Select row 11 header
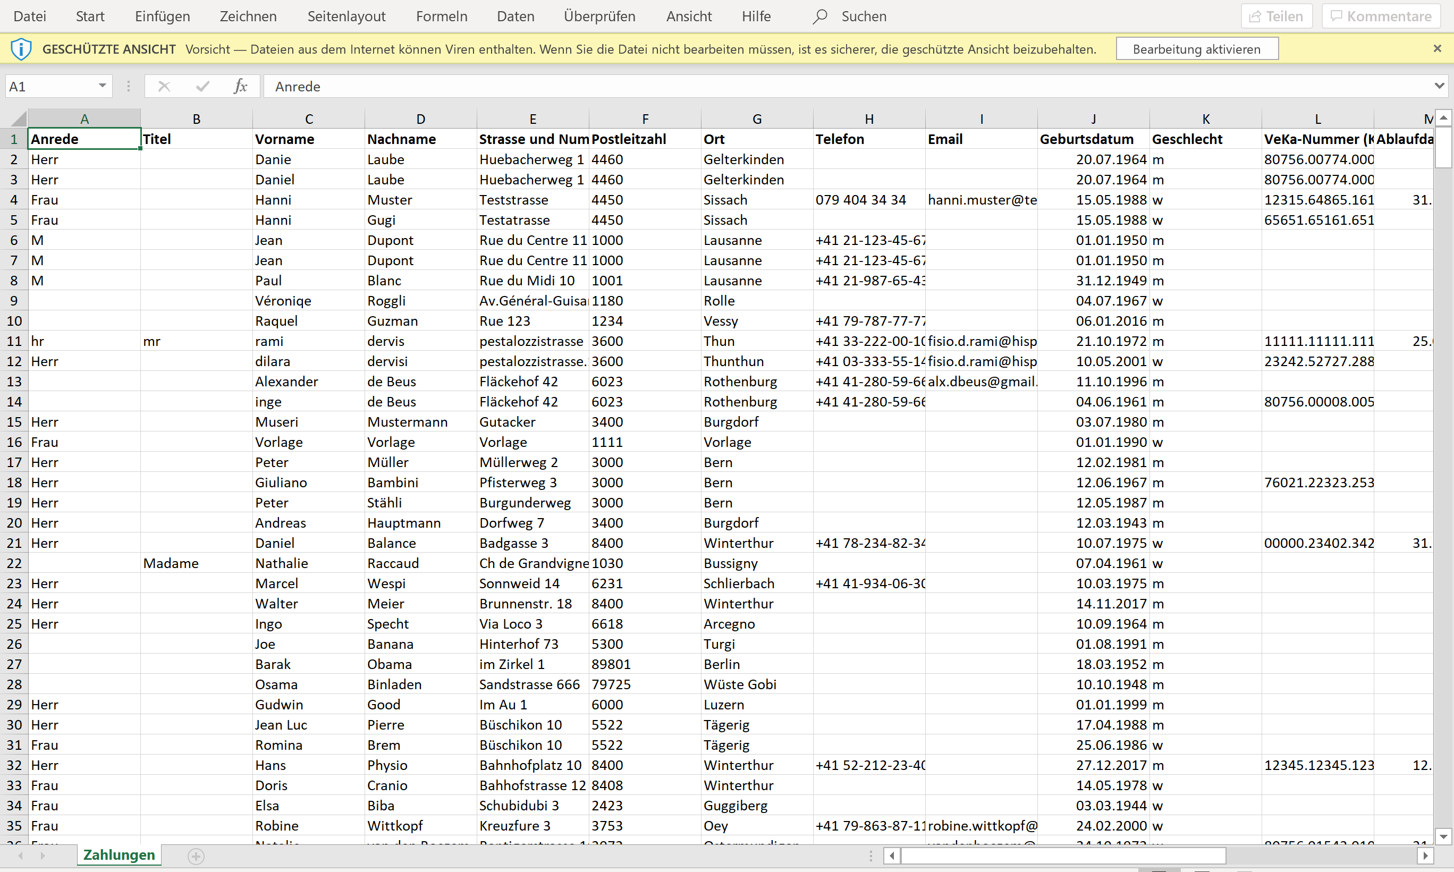The height and width of the screenshot is (872, 1454). click(14, 341)
